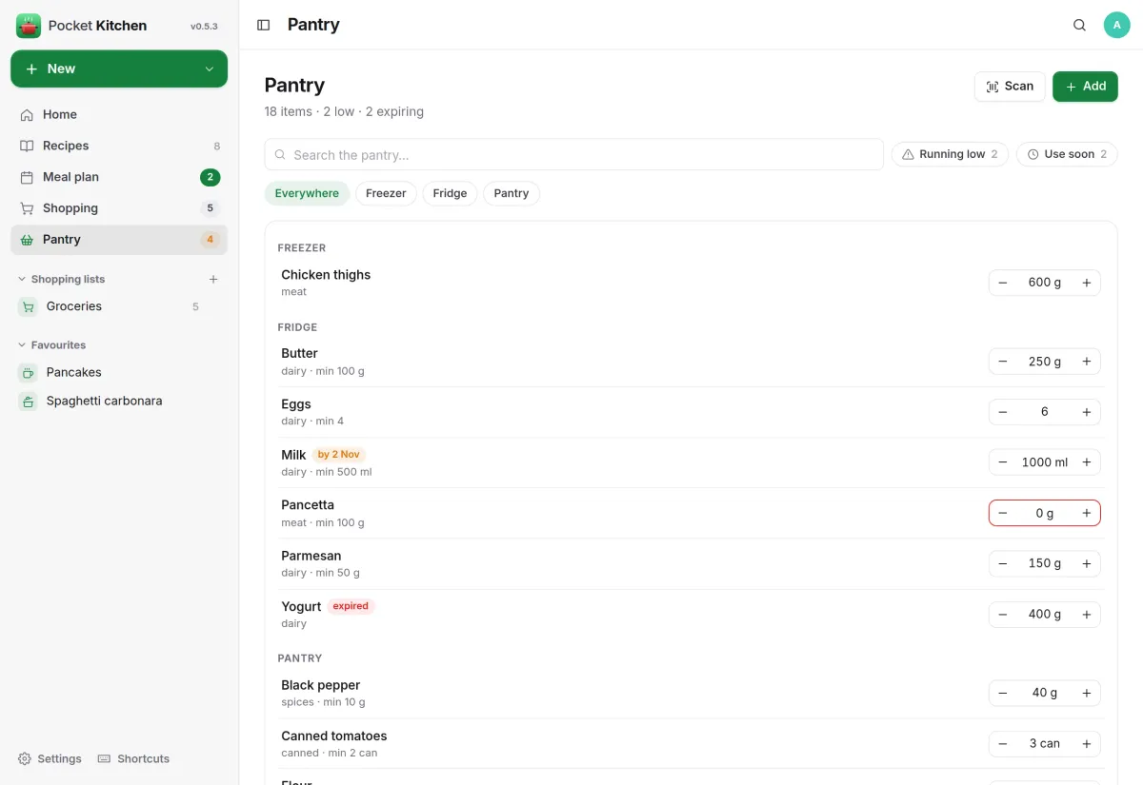Open the user avatar menu
The width and height of the screenshot is (1143, 785).
pyautogui.click(x=1116, y=25)
